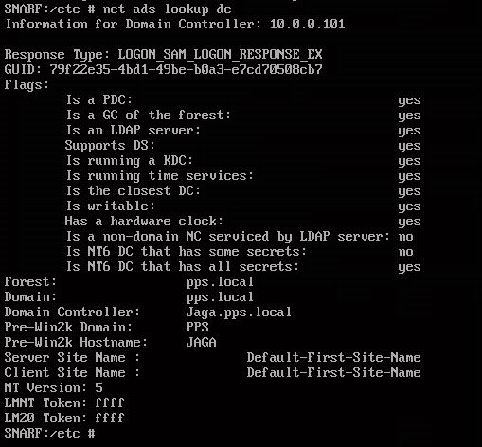Click the Pre-Win2k Hostname value JAGA
This screenshot has height=447, width=482.
tap(201, 342)
